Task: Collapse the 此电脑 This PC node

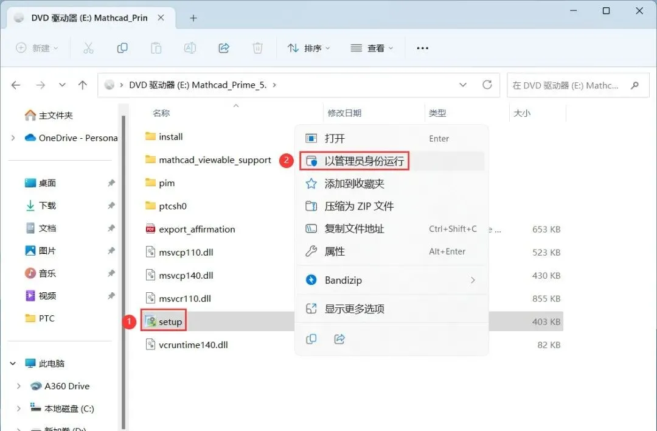Action: point(13,363)
